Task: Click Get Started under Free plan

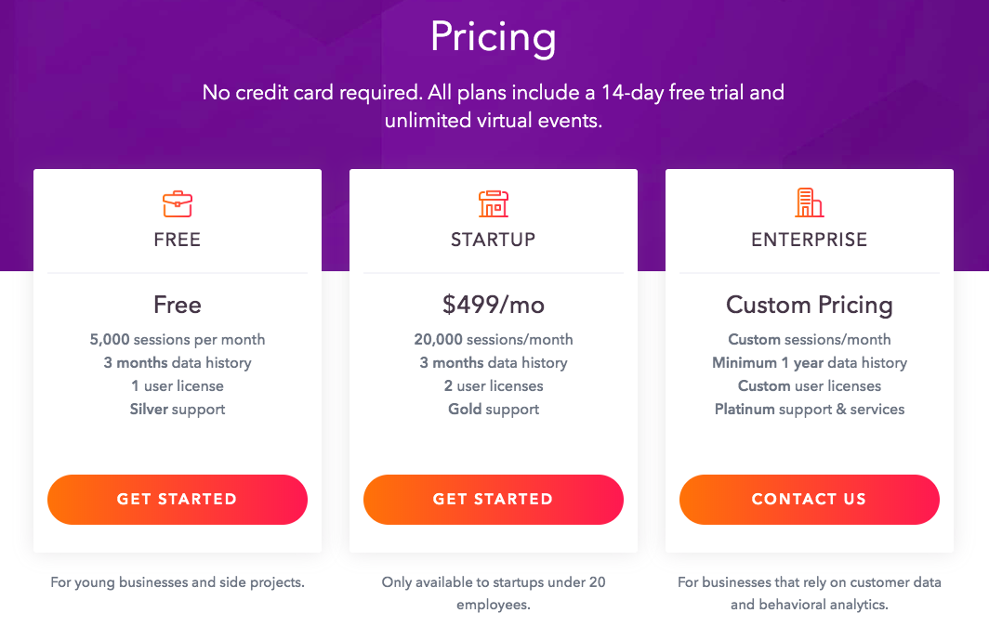Action: click(x=178, y=499)
